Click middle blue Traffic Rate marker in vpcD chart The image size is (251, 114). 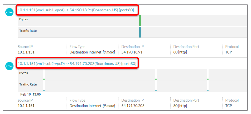tap(156, 91)
